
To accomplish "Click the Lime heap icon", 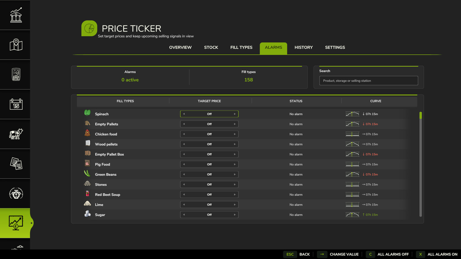I will point(87,203).
